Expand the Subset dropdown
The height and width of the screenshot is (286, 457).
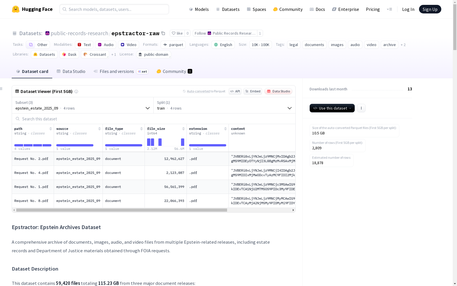tap(83, 105)
